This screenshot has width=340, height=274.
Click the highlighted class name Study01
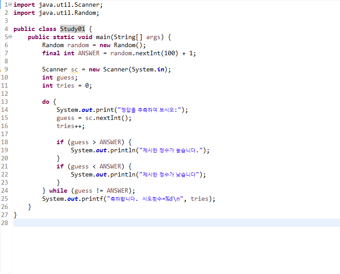72,29
